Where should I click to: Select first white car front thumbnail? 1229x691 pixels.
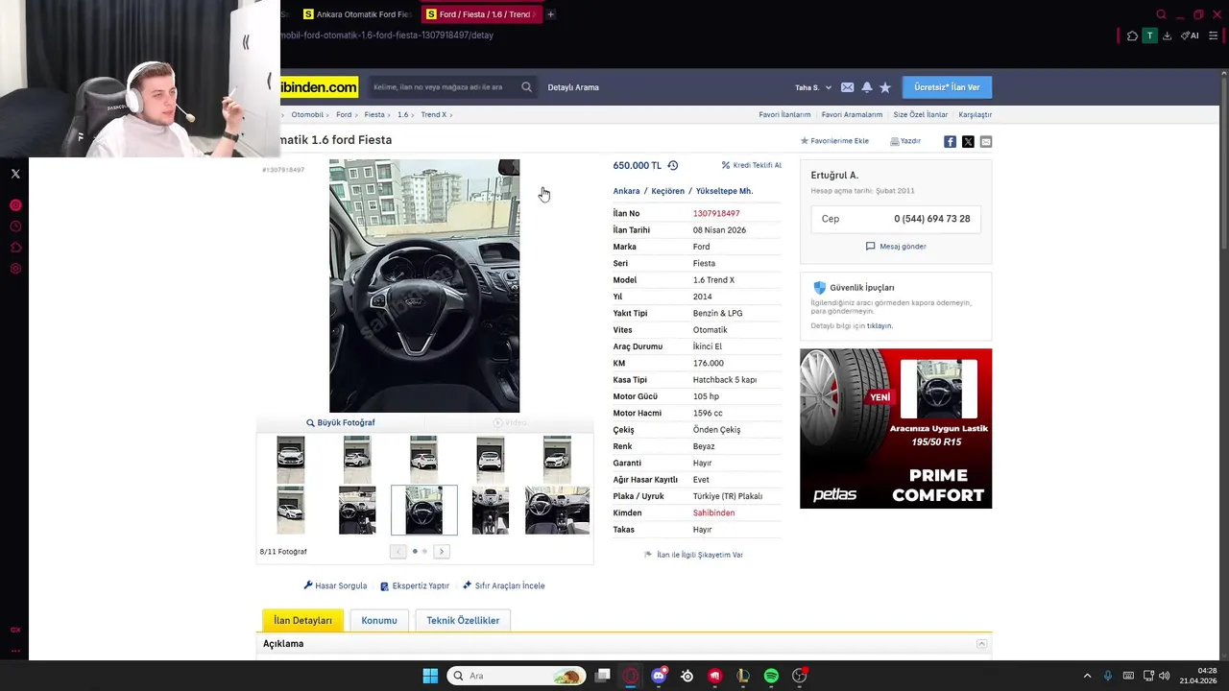click(291, 460)
